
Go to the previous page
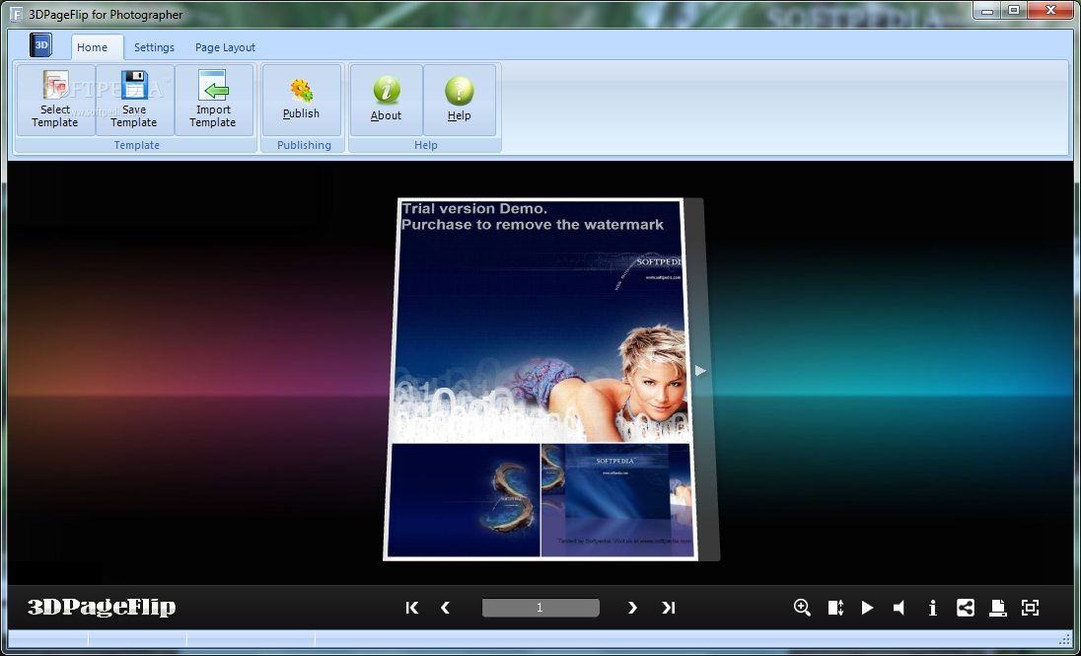click(446, 608)
